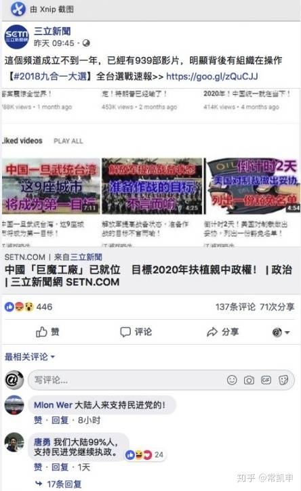Click the public globe audience icon
This screenshot has height=491, width=301.
pyautogui.click(x=86, y=43)
